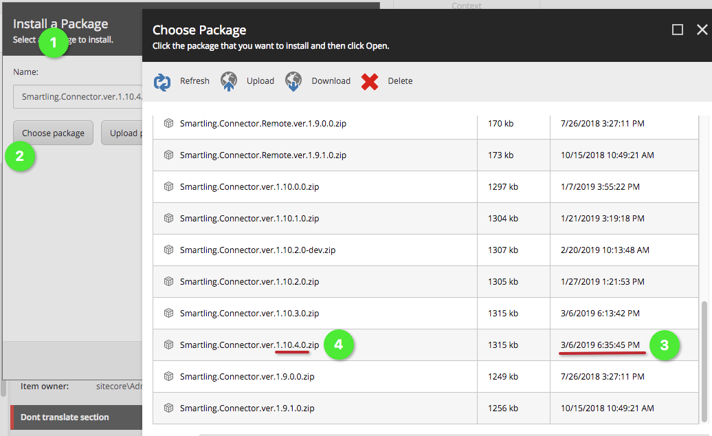This screenshot has height=436, width=712.
Task: Click the package Name input field
Action: tap(77, 97)
